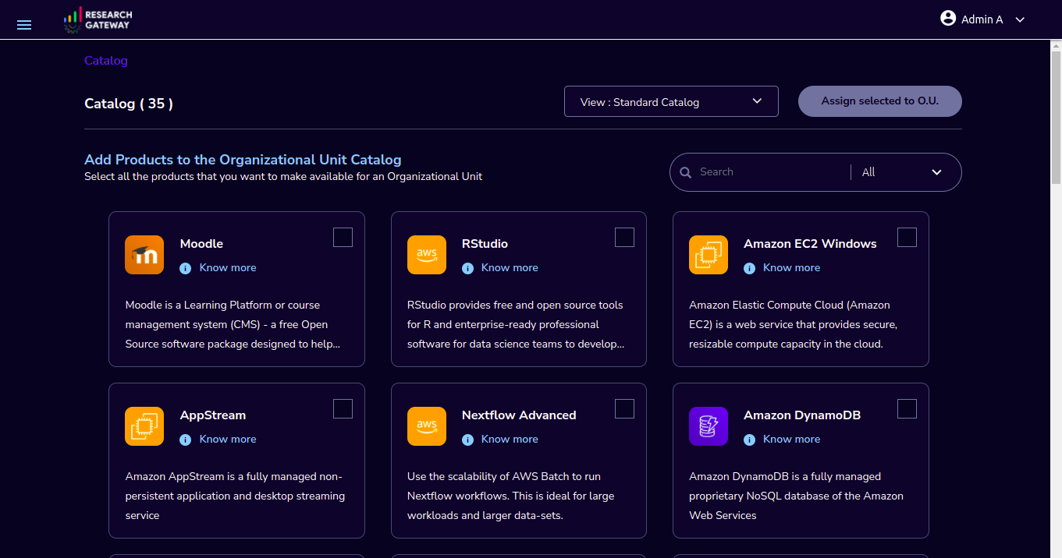
Task: Select the RStudio product checkbox
Action: click(624, 237)
